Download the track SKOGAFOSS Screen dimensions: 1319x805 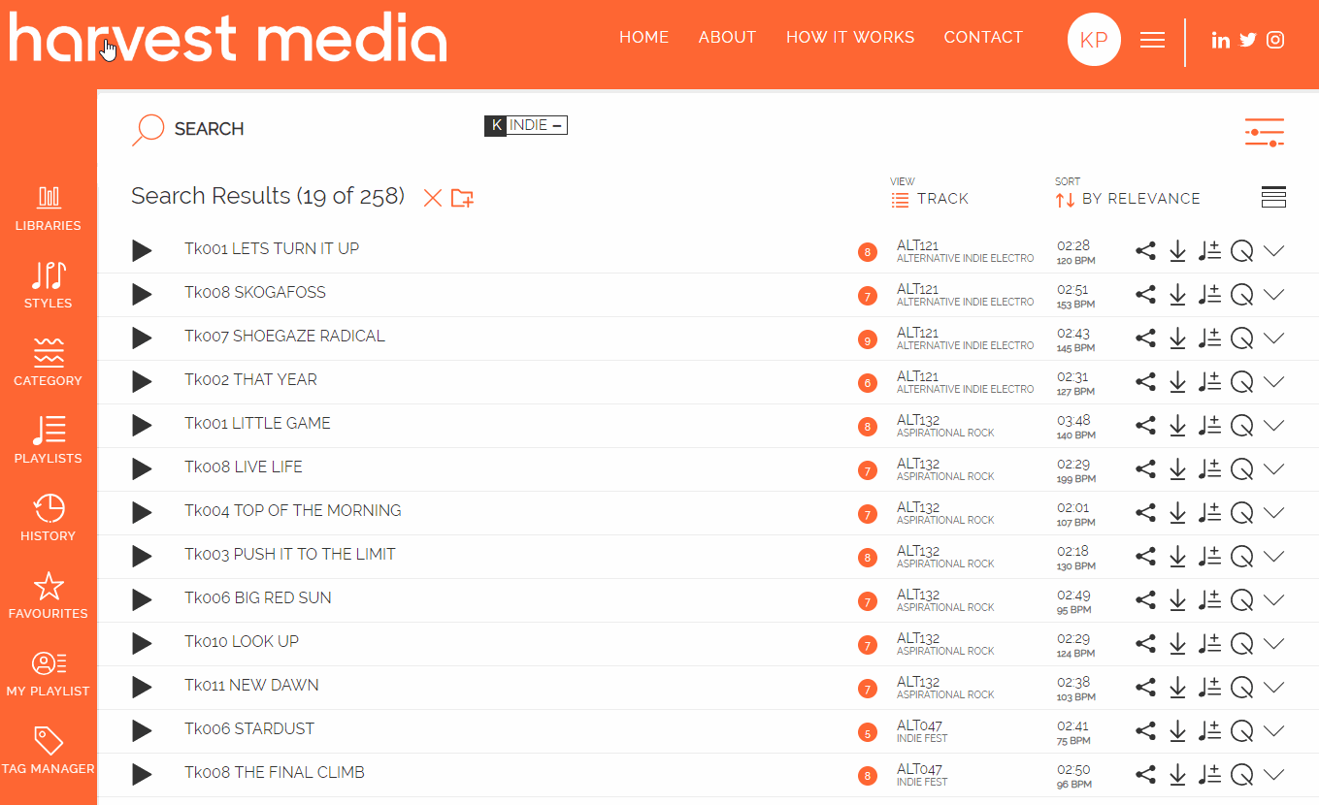click(x=1177, y=295)
